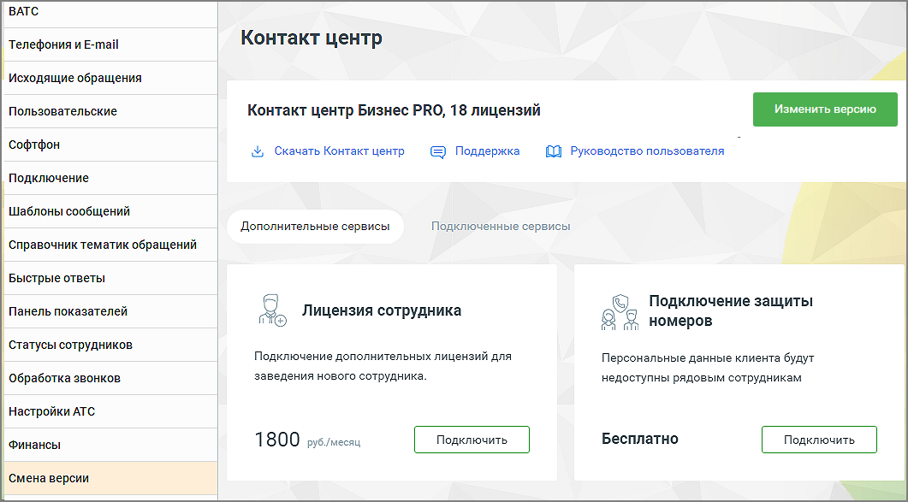
Task: Select Справочник тематик обращений in sidebar
Action: (110, 245)
